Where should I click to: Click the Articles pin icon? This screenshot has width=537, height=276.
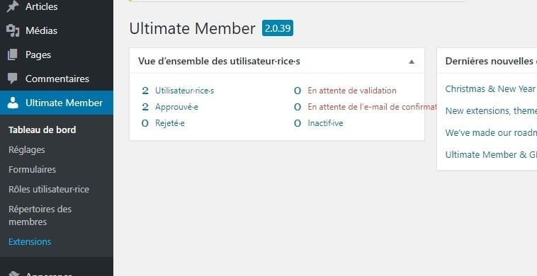click(x=13, y=6)
